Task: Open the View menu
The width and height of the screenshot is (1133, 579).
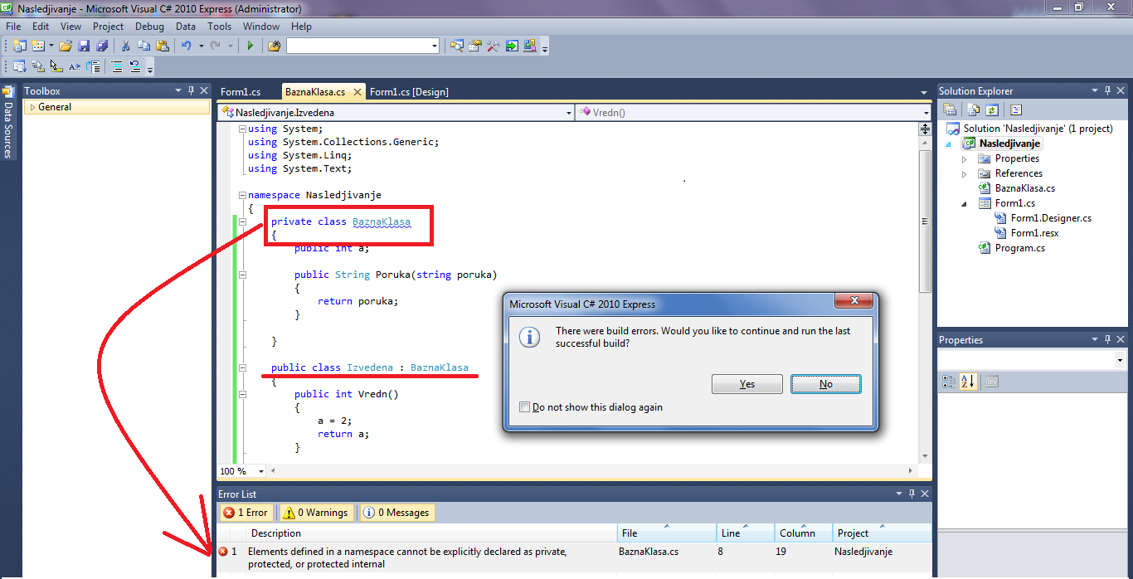Action: [71, 27]
